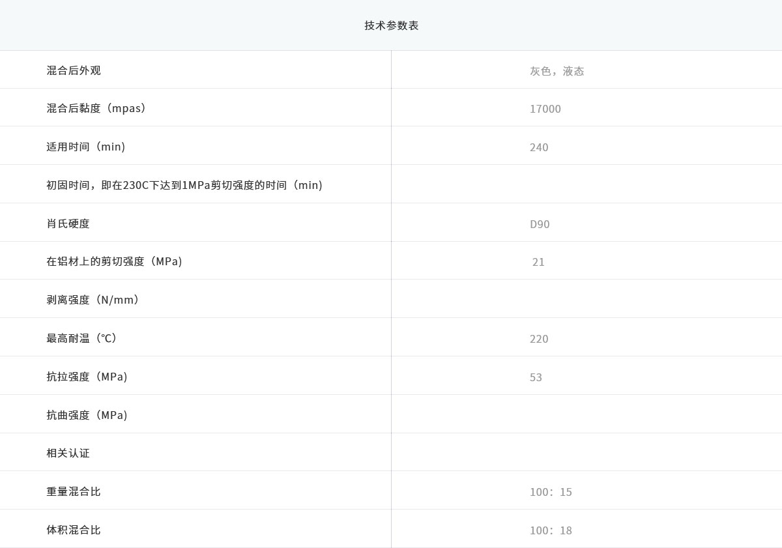Click the 100：15 weight mix ratio value
This screenshot has height=548, width=782.
click(x=551, y=492)
